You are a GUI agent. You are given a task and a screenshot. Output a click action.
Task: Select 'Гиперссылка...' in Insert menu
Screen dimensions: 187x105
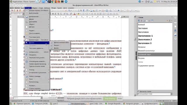(37, 52)
